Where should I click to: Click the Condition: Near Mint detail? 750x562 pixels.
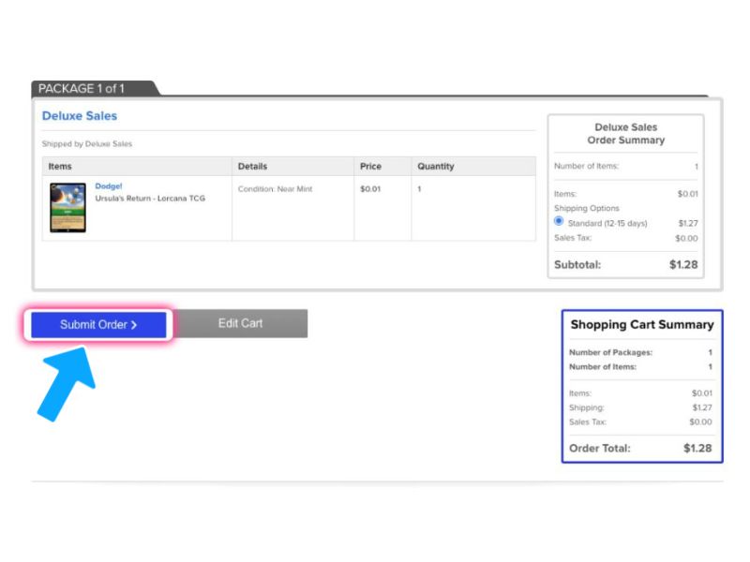275,189
